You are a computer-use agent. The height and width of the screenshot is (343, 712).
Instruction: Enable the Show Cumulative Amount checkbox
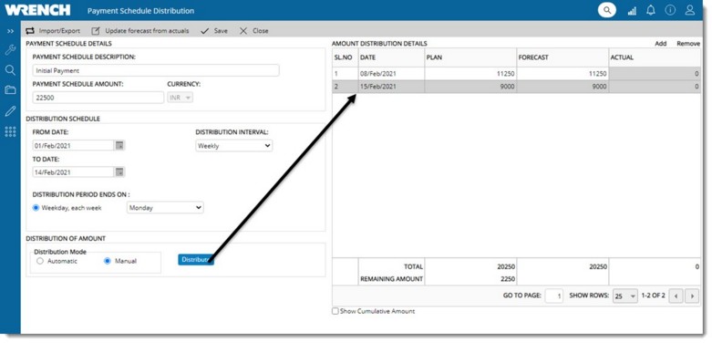point(335,312)
